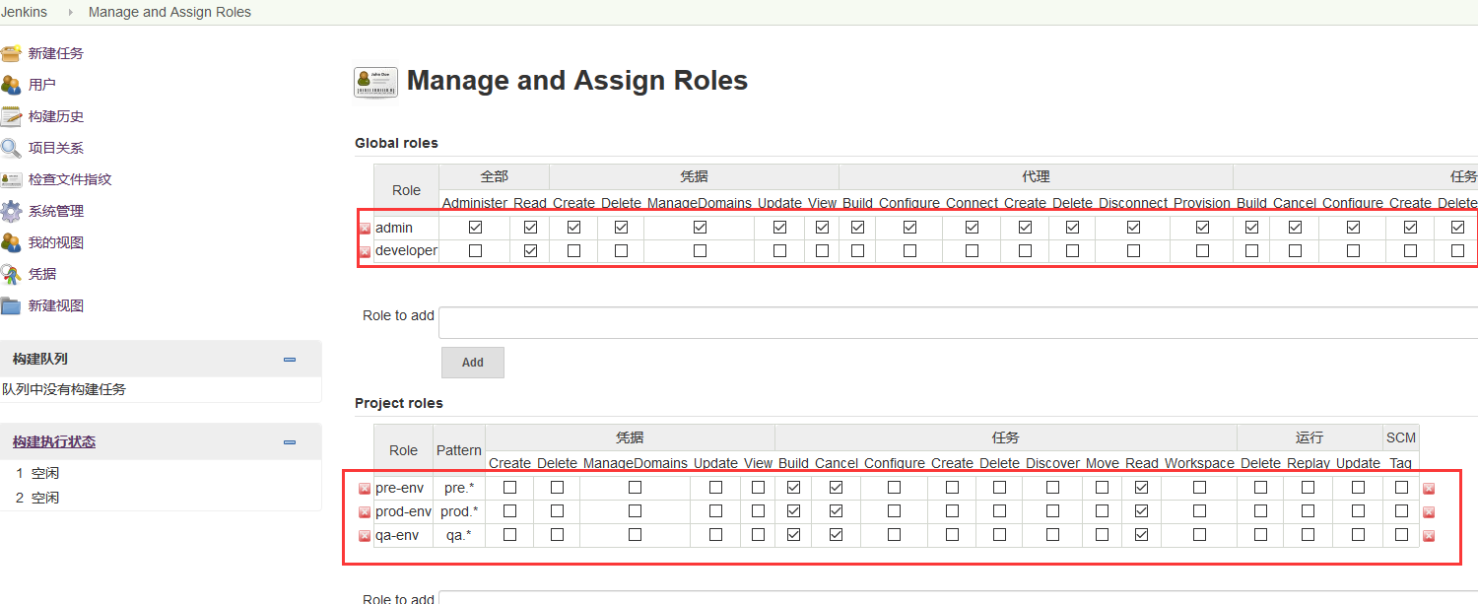
Task: Delete the admin global role via red X
Action: (x=365, y=229)
